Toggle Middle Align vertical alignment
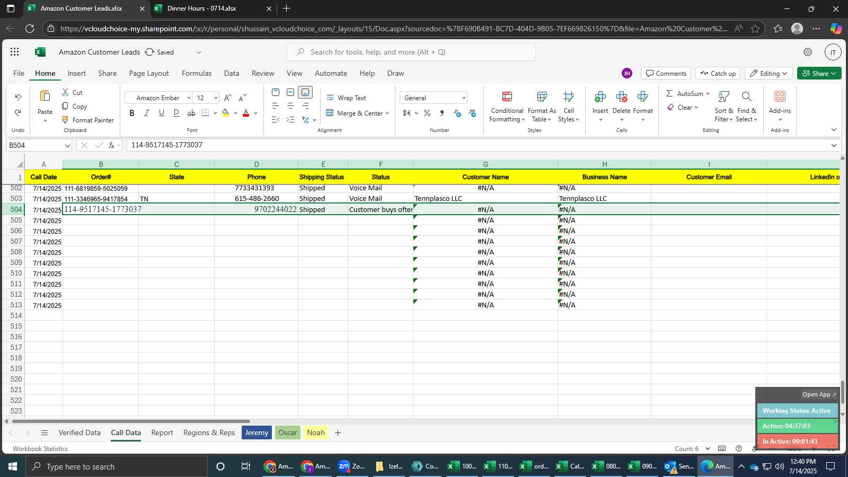Viewport: 848px width, 477px height. [290, 92]
